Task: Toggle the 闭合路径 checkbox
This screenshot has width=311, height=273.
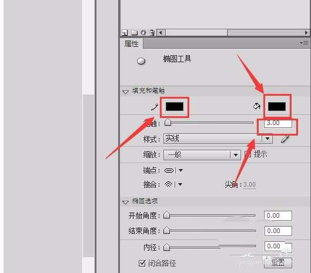Action: 142,263
